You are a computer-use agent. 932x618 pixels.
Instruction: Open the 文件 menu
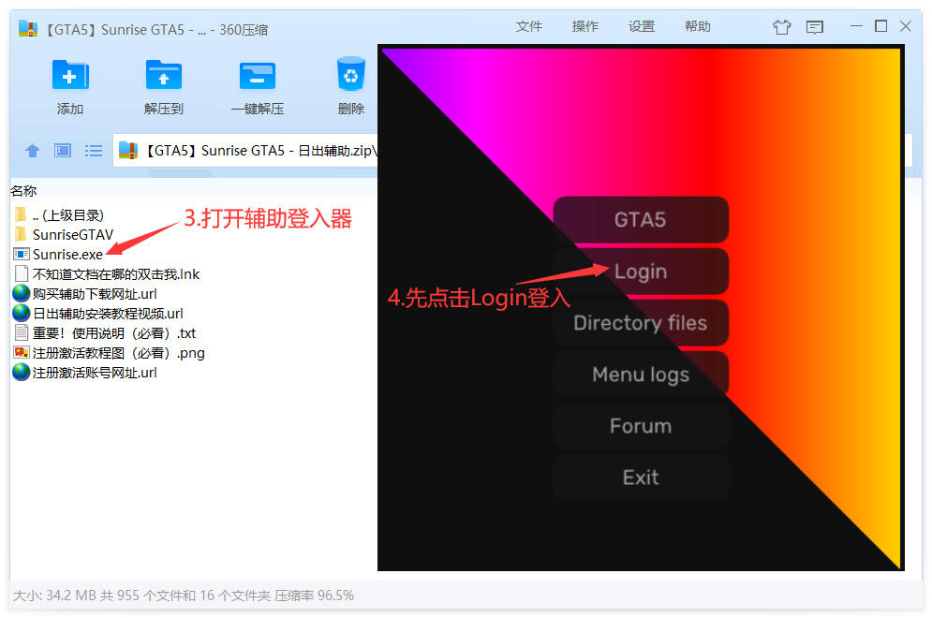529,26
